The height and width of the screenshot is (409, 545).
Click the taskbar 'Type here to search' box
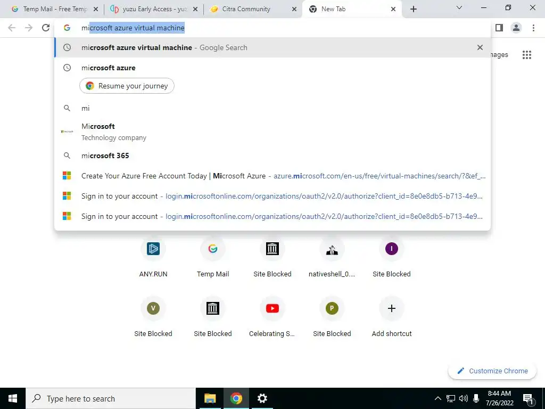pos(111,398)
